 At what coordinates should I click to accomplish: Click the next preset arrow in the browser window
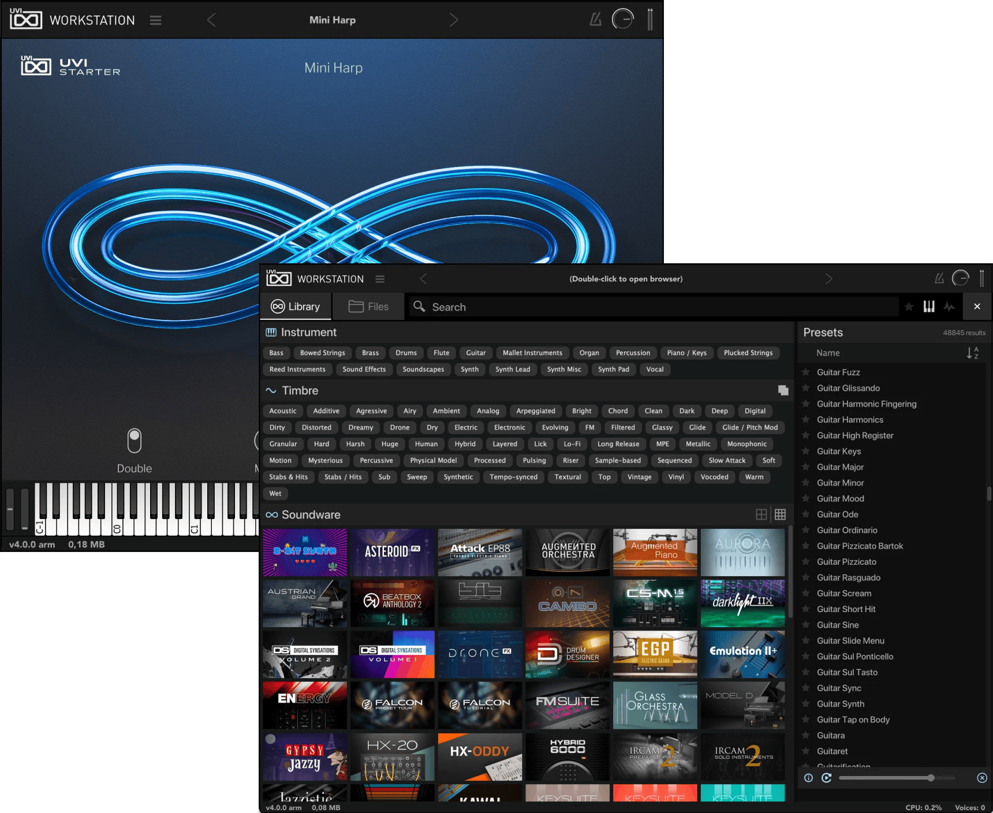[828, 279]
